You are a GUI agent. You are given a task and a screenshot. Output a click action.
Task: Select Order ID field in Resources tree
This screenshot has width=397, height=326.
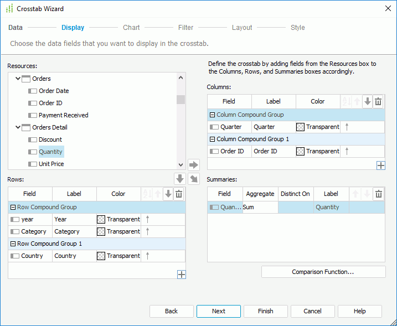(50, 103)
